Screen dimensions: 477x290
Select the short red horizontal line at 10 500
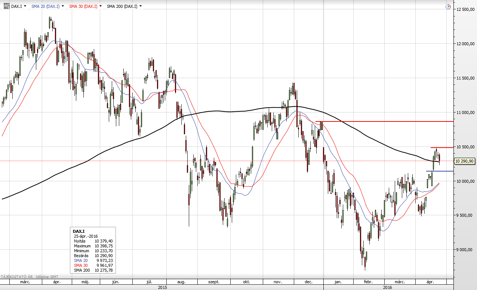pyautogui.click(x=442, y=148)
